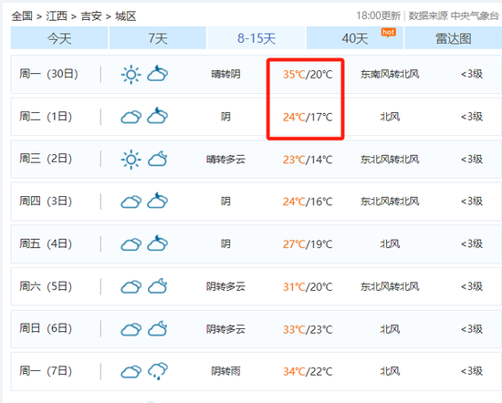
Task: Click the night cloud icon for 周一 (30日)
Action: [x=158, y=74]
